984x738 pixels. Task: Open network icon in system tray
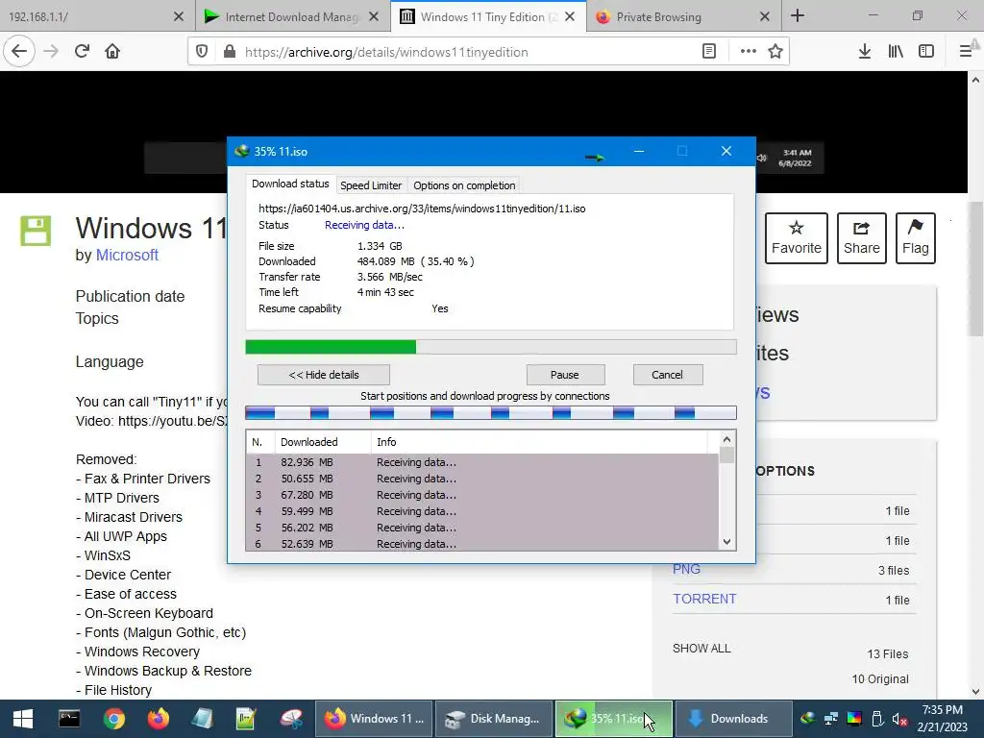(831, 719)
